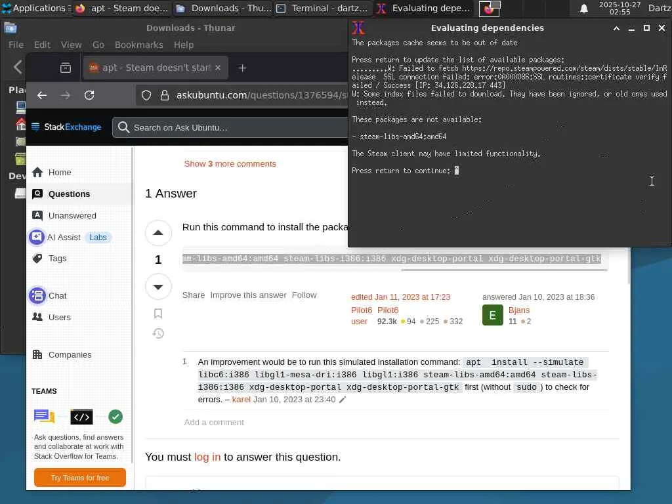The width and height of the screenshot is (672, 504).
Task: Click the browser page vertical scrollbar
Action: (629, 266)
